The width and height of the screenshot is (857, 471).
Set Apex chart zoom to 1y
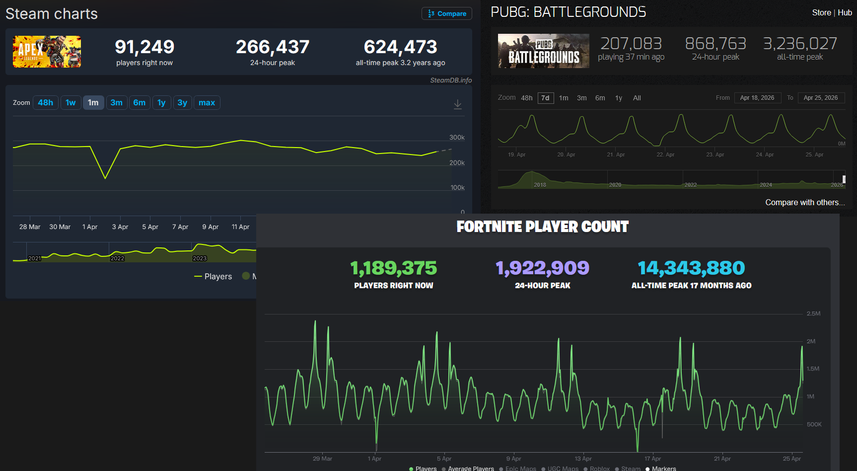point(161,103)
